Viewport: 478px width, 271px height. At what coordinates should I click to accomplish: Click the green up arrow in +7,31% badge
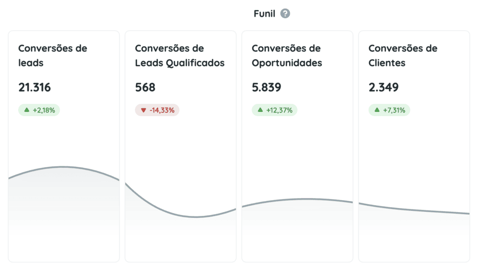coord(377,110)
